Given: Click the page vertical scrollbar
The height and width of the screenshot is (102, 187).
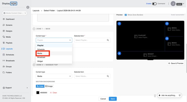Looking at the screenshot, I should 186,58.
